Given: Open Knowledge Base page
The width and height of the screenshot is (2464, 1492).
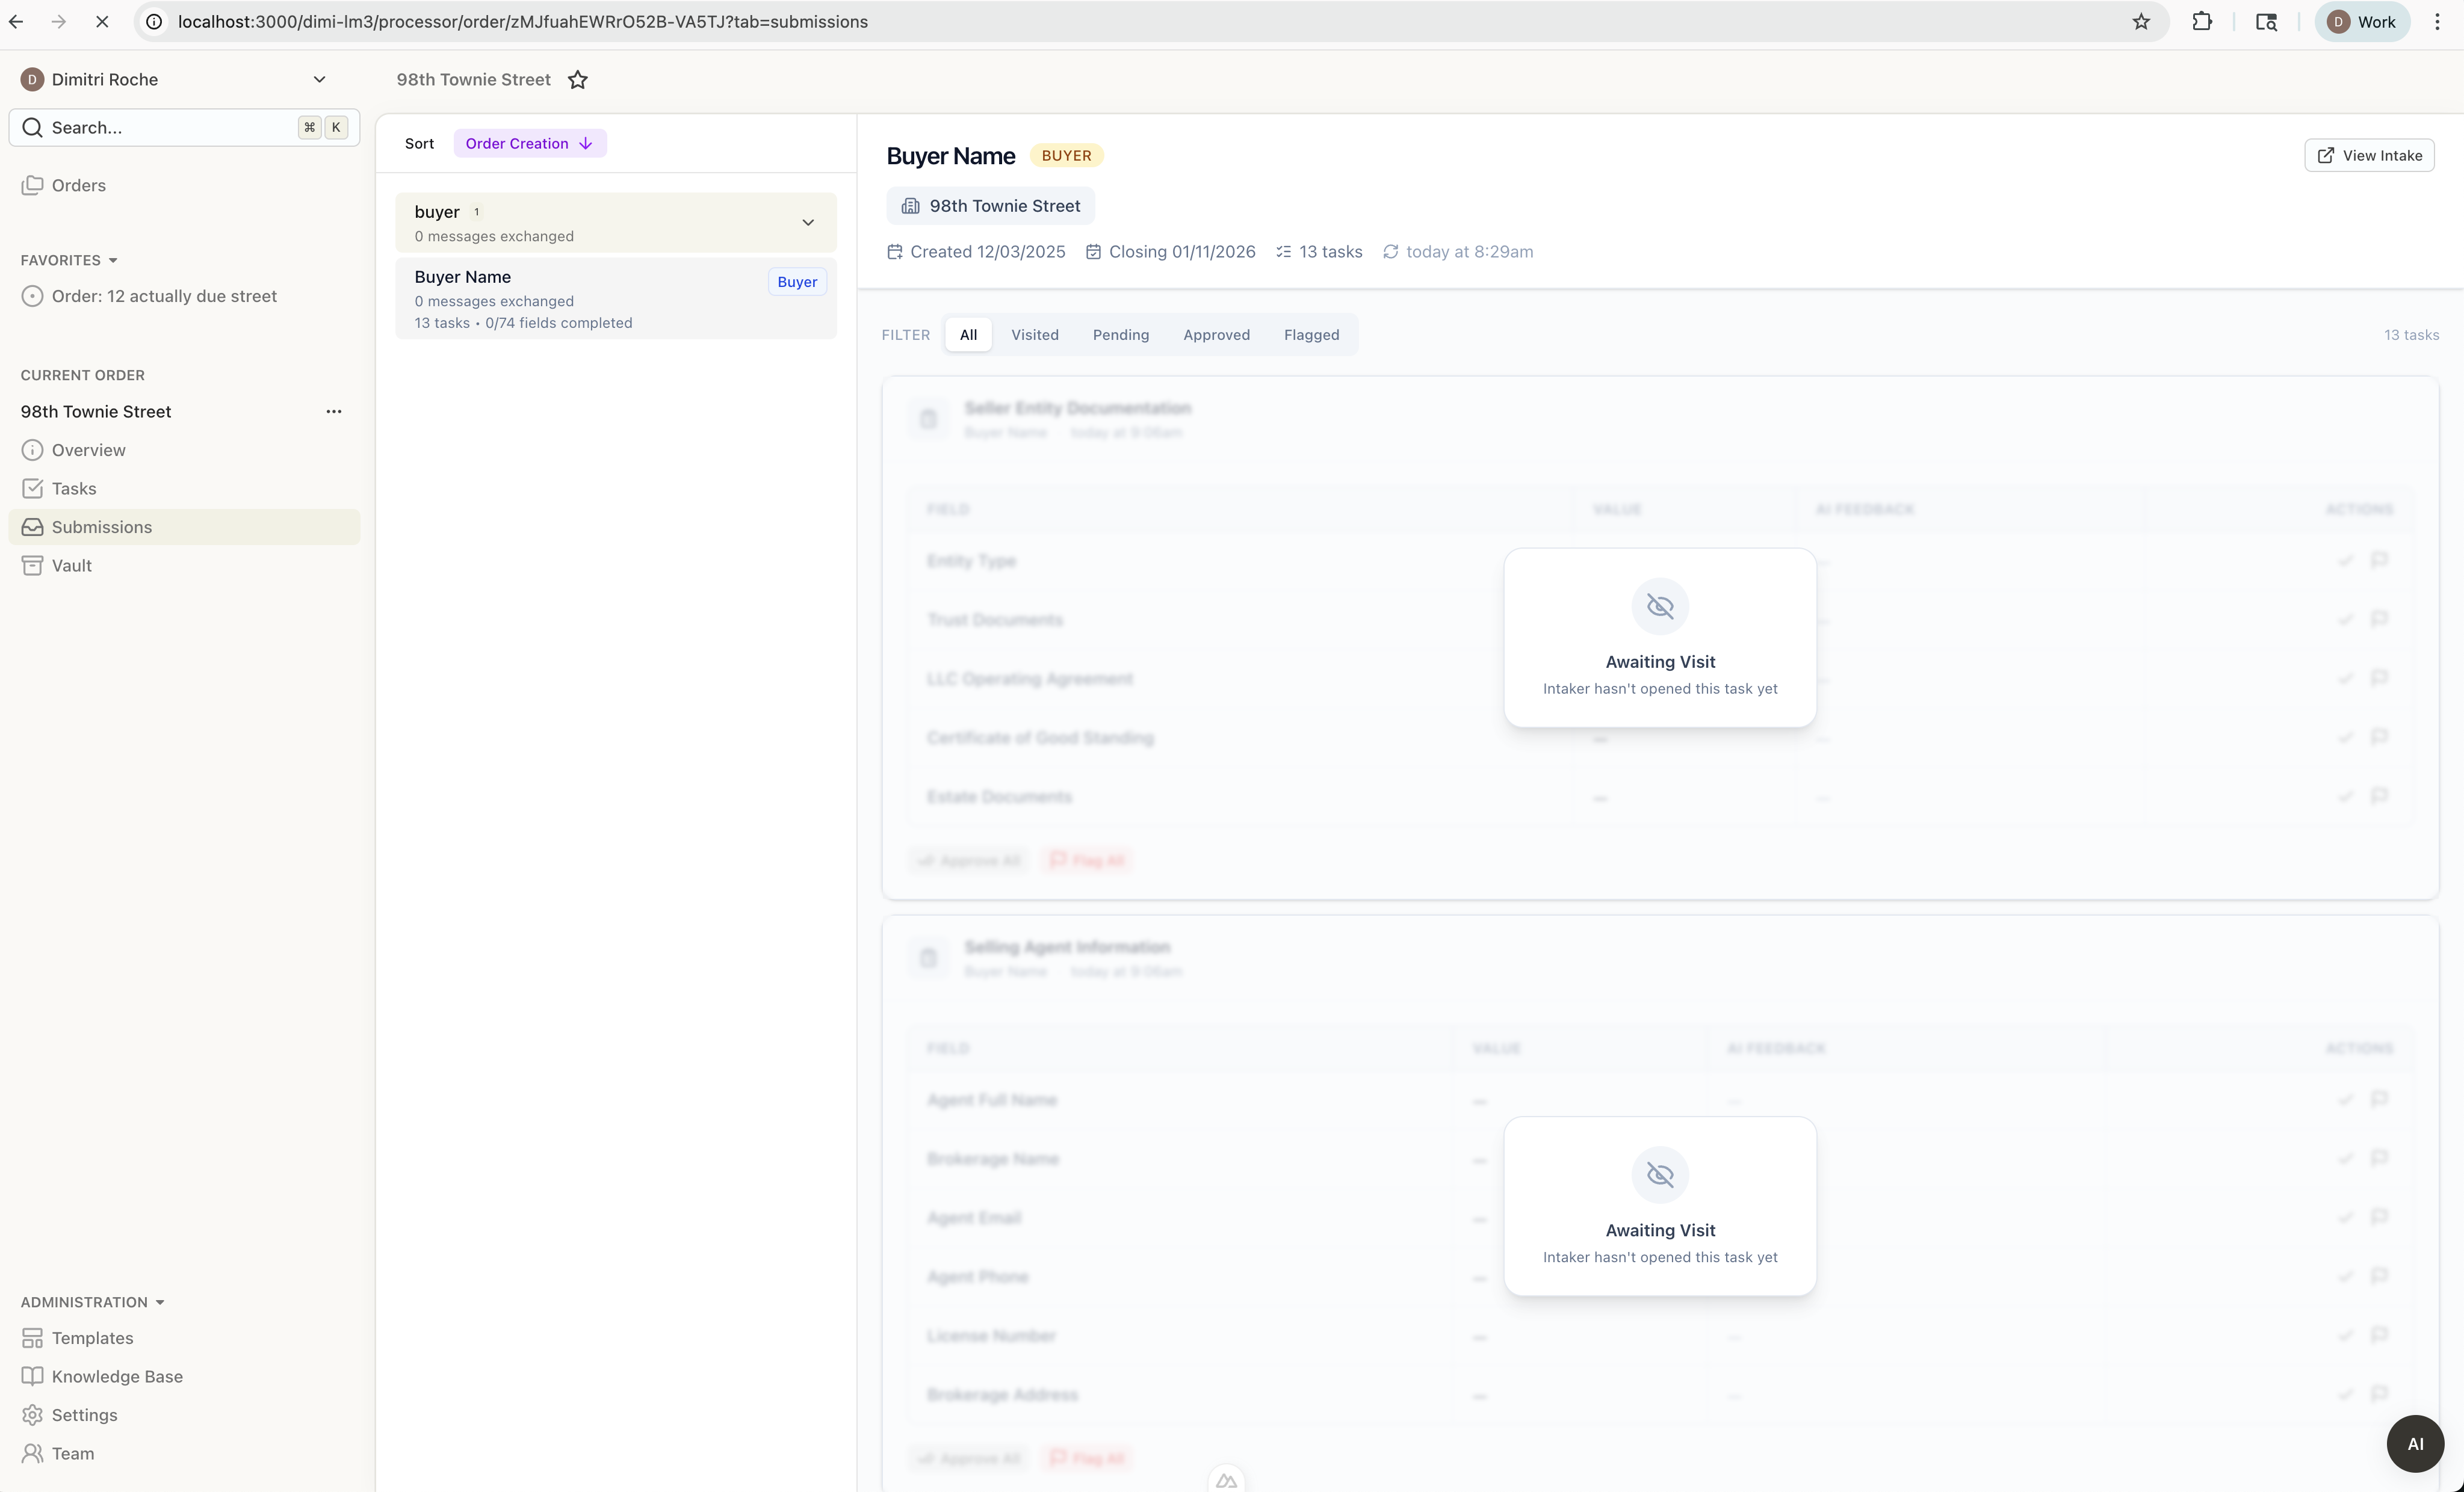Looking at the screenshot, I should tap(117, 1376).
